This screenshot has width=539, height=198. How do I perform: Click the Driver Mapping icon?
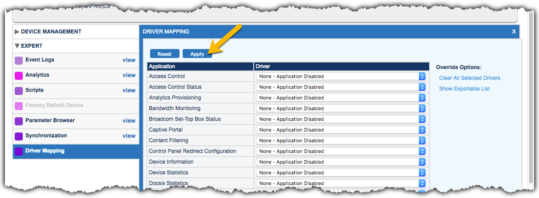click(19, 152)
